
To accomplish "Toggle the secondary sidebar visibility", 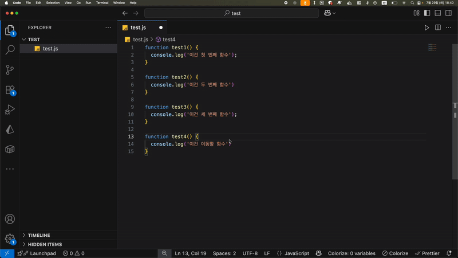I will (x=449, y=13).
